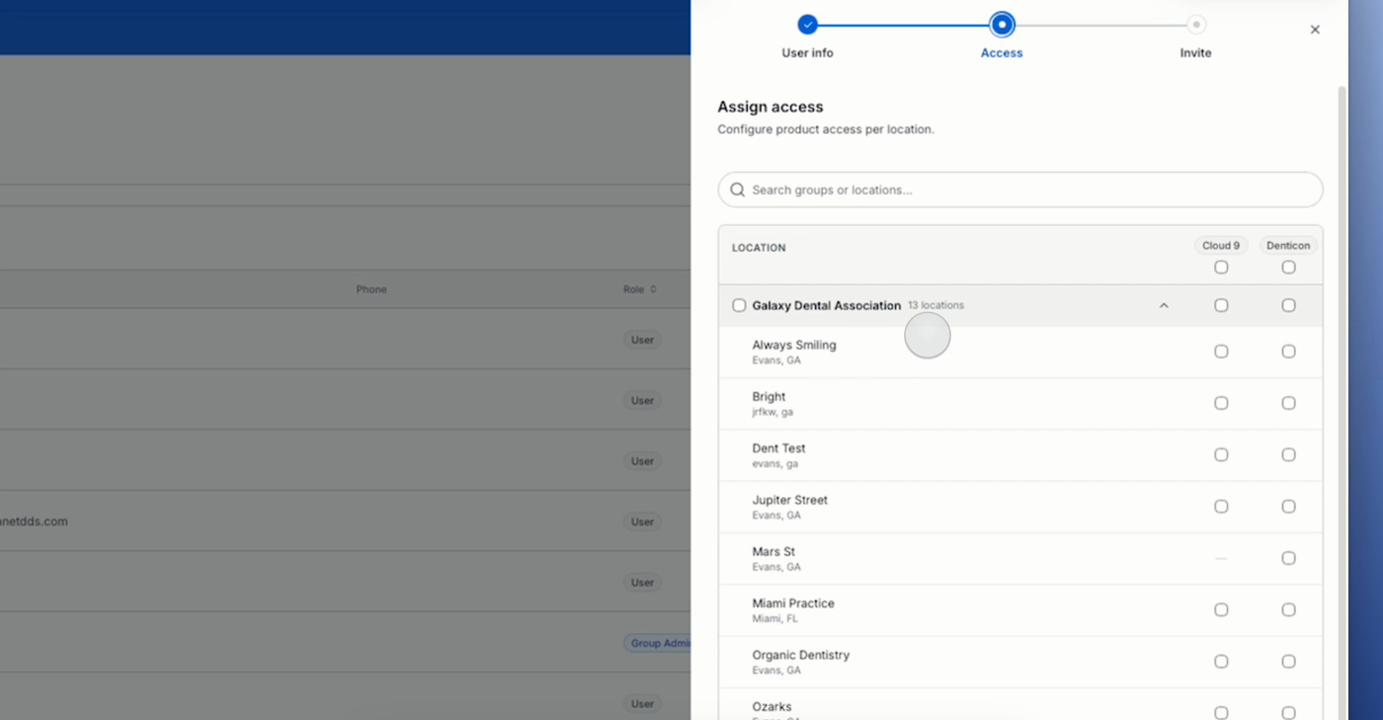This screenshot has height=720, width=1383.
Task: Select Cloud 9 for Jupiter Street
Action: click(x=1221, y=507)
